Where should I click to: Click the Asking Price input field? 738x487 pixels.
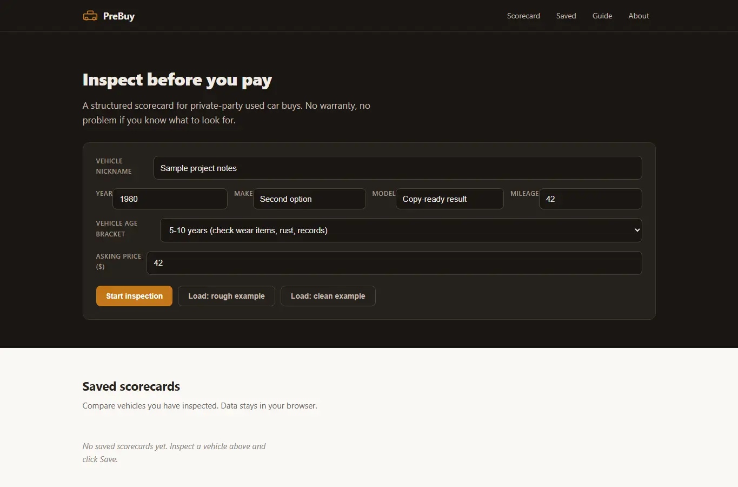click(394, 262)
